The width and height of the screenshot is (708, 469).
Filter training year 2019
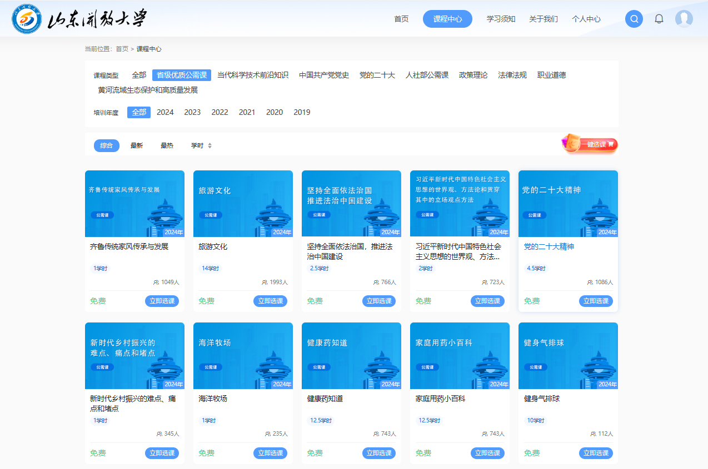tap(302, 112)
